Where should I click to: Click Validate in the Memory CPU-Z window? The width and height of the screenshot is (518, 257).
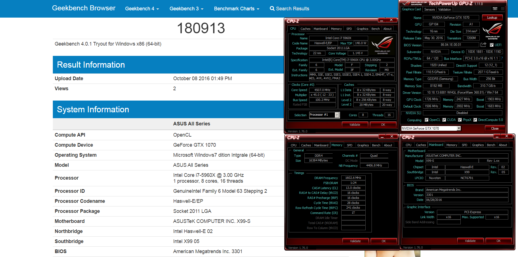pyautogui.click(x=355, y=241)
